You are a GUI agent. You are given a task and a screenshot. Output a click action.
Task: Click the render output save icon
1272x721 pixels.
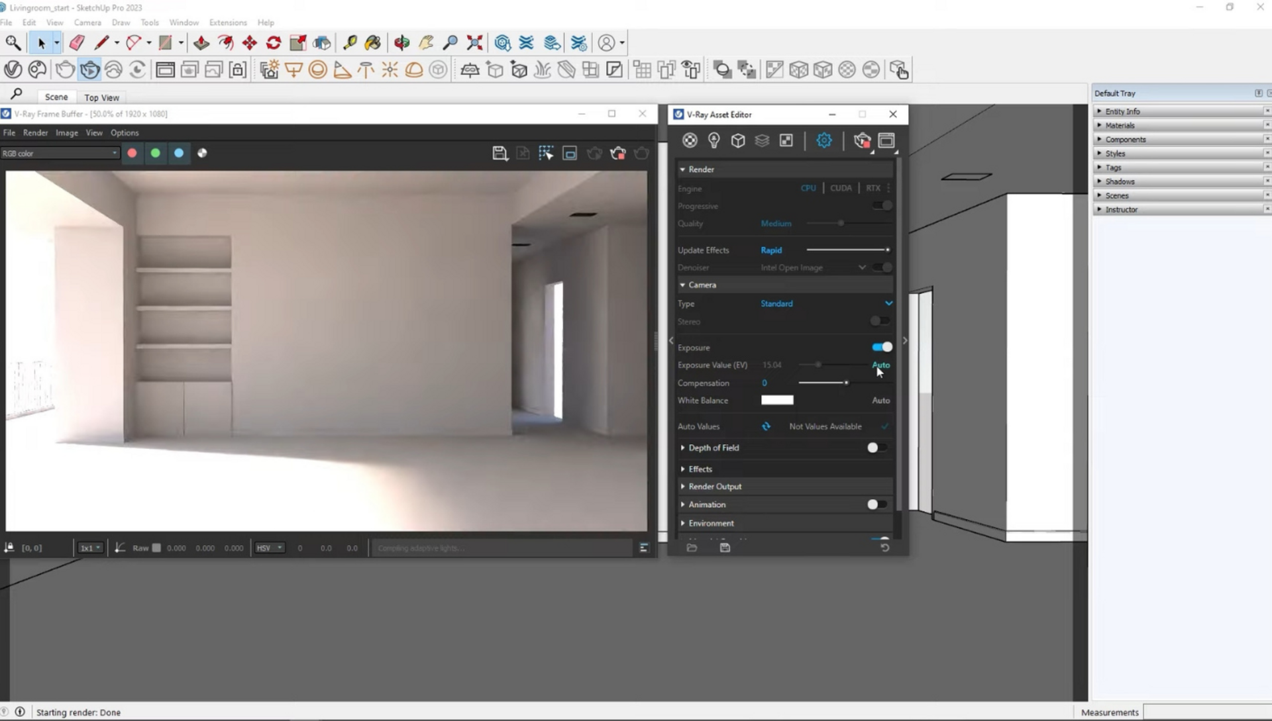[x=725, y=546]
